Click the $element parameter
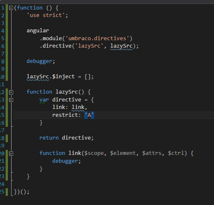 (x=123, y=153)
